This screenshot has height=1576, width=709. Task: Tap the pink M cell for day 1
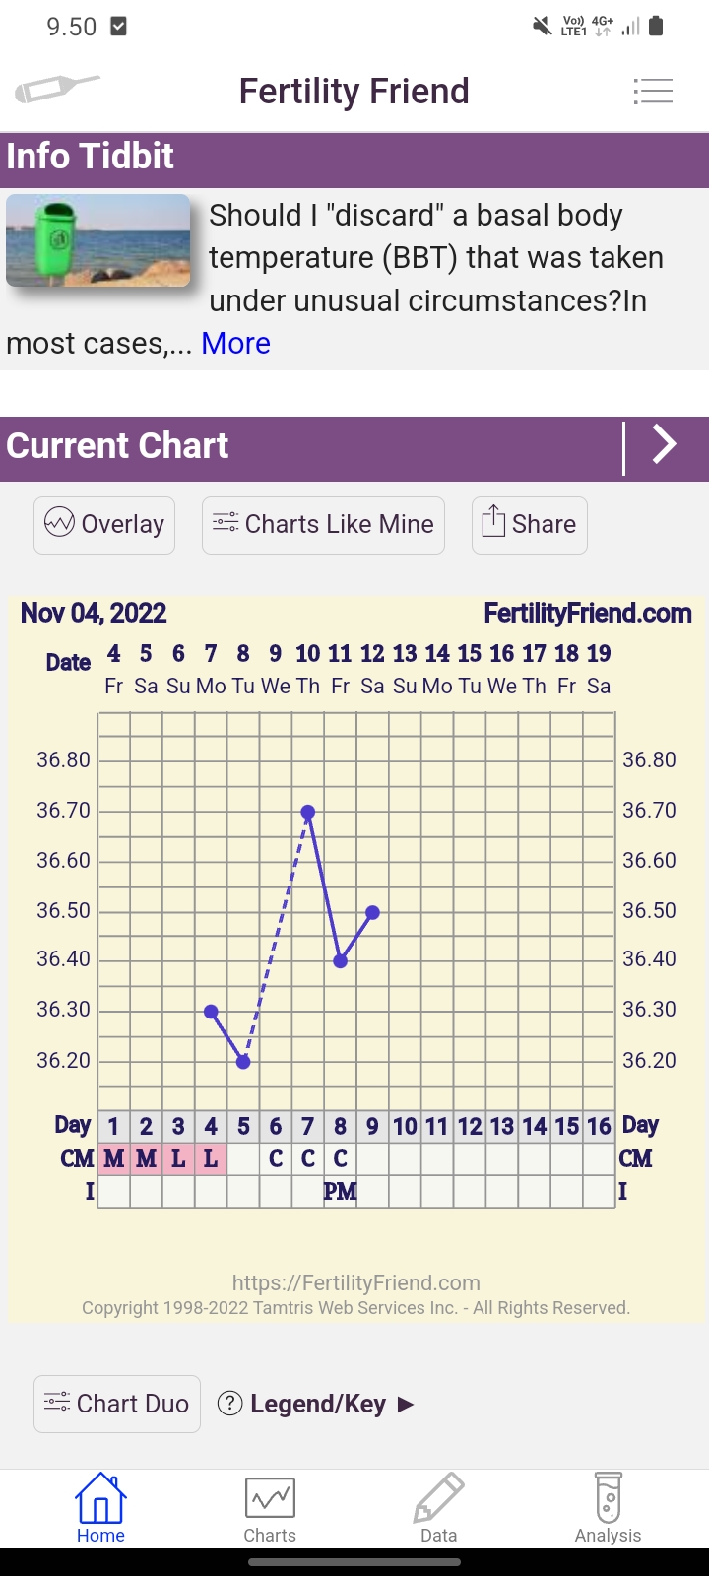[x=114, y=1158]
